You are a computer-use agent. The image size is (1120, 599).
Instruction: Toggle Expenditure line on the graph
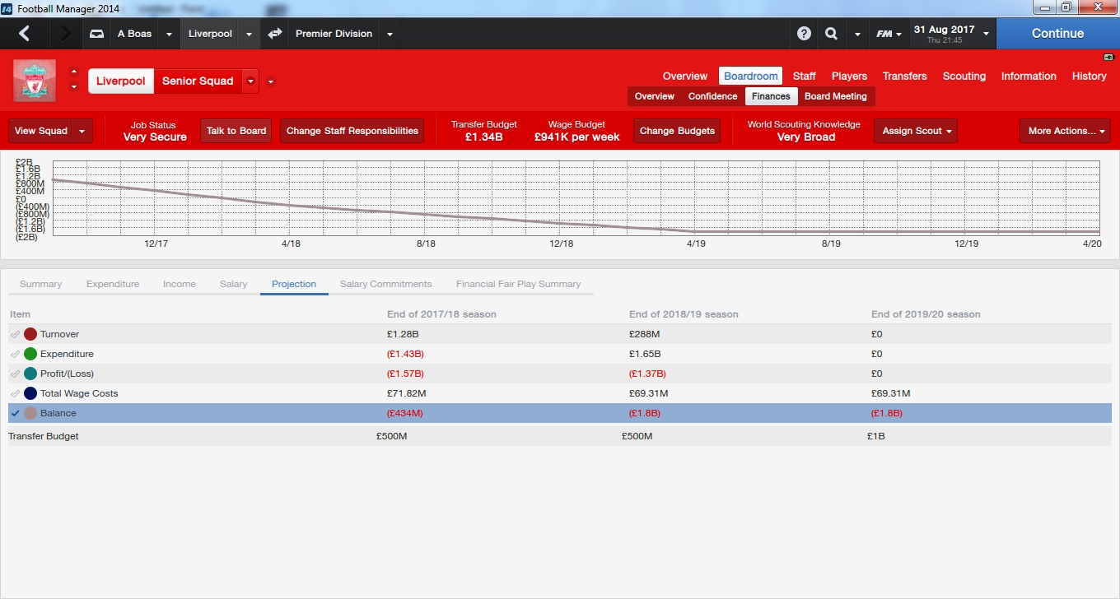[15, 354]
